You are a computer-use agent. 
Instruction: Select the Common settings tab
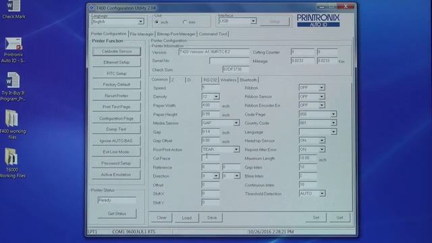[x=160, y=80]
